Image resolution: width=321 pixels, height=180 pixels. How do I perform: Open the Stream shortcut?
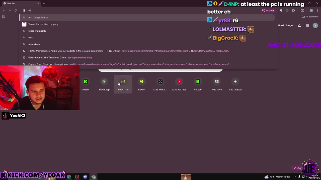pos(86,84)
